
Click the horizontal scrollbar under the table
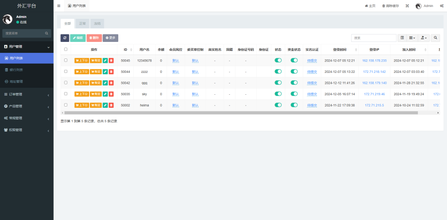click(x=240, y=113)
